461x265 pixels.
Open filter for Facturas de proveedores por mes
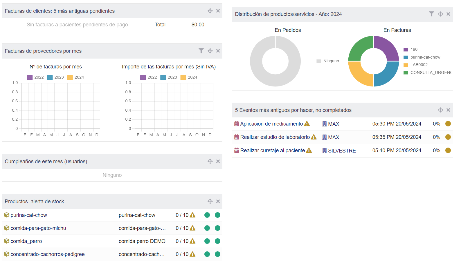(201, 51)
